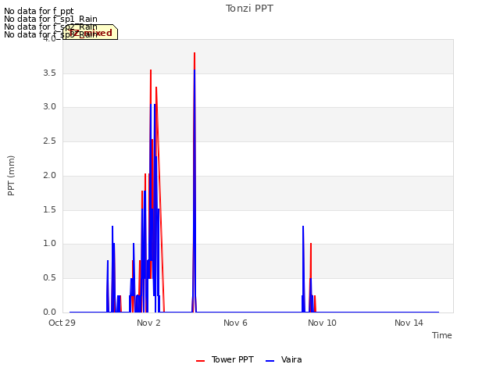This screenshot has width=500, height=375.
Task: Click the 'No data for f_ppt' message
Action: pos(39,12)
